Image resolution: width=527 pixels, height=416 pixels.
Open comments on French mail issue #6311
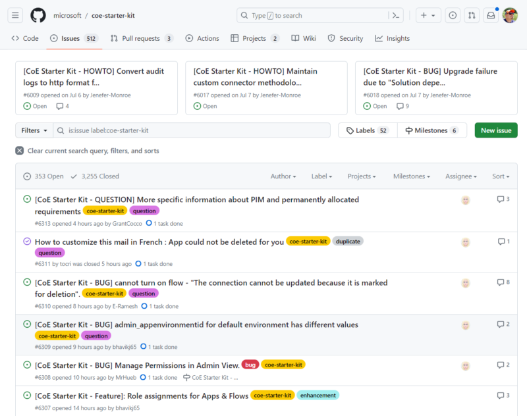coord(503,242)
